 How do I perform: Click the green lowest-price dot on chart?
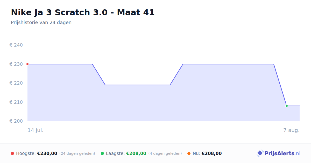(x=287, y=106)
